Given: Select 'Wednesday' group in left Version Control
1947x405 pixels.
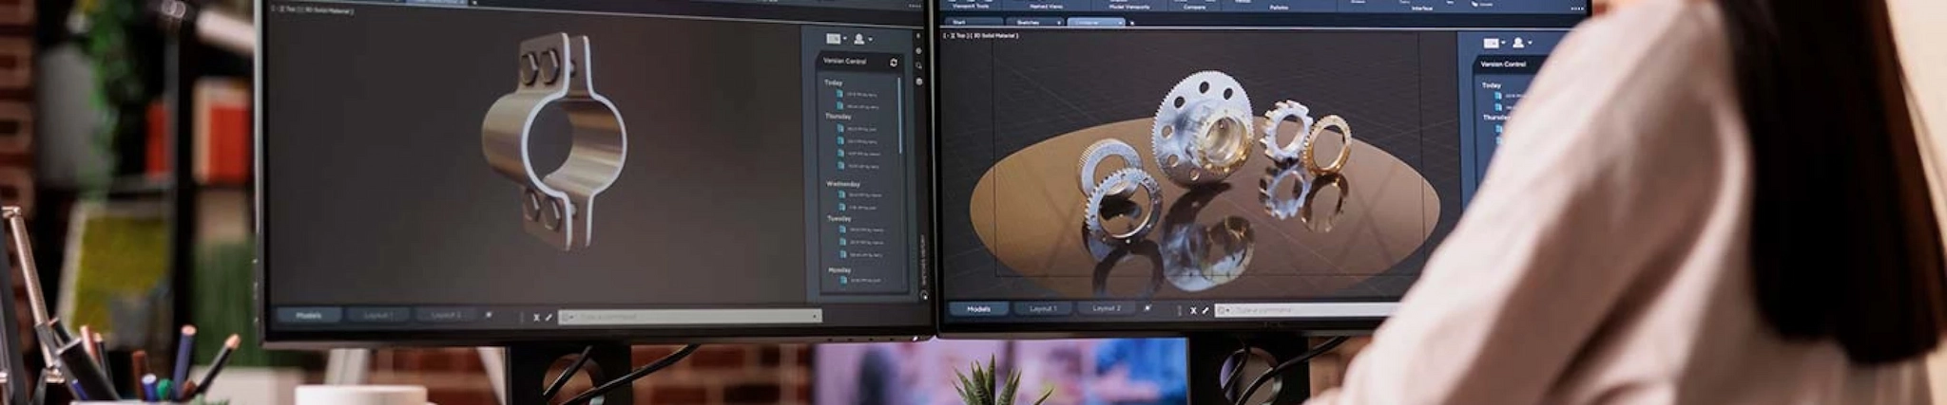Looking at the screenshot, I should (842, 183).
